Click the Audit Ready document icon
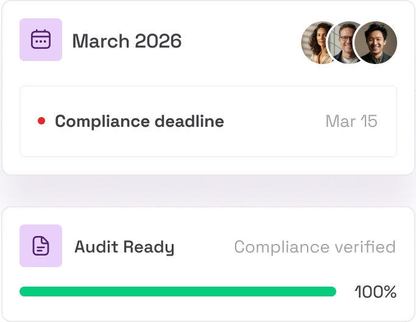Viewport: 416px width, 322px height. [x=41, y=246]
